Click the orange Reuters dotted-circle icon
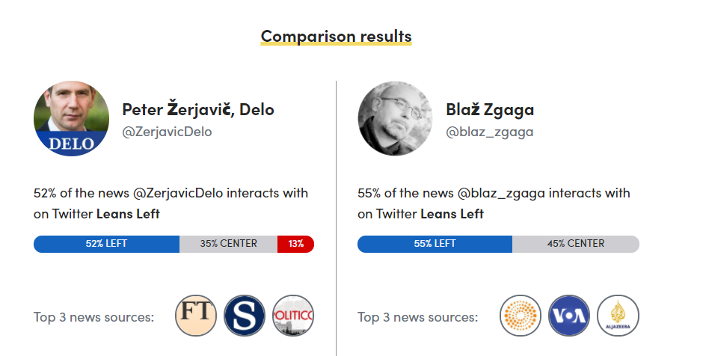 pos(520,316)
